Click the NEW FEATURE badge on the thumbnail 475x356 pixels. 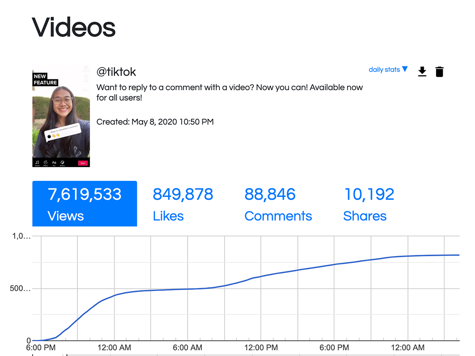click(x=45, y=79)
